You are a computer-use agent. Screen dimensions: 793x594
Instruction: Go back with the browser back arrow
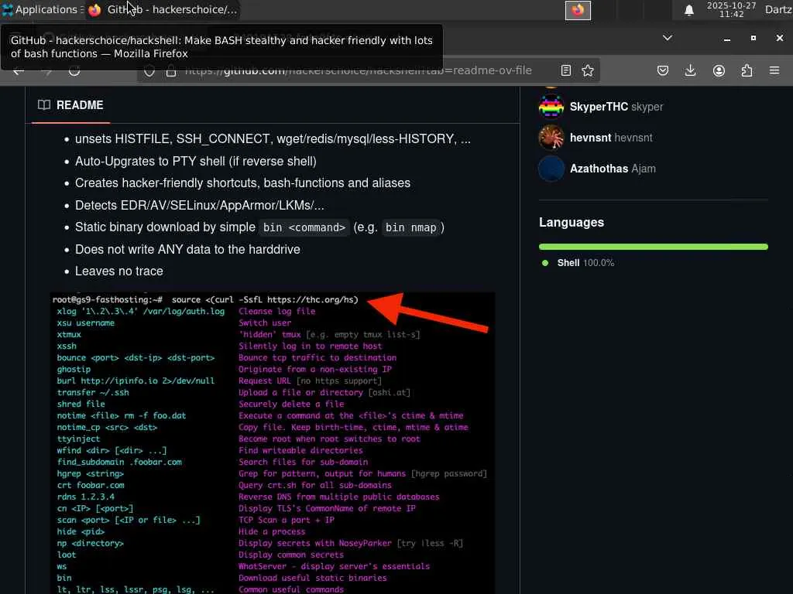[19, 70]
